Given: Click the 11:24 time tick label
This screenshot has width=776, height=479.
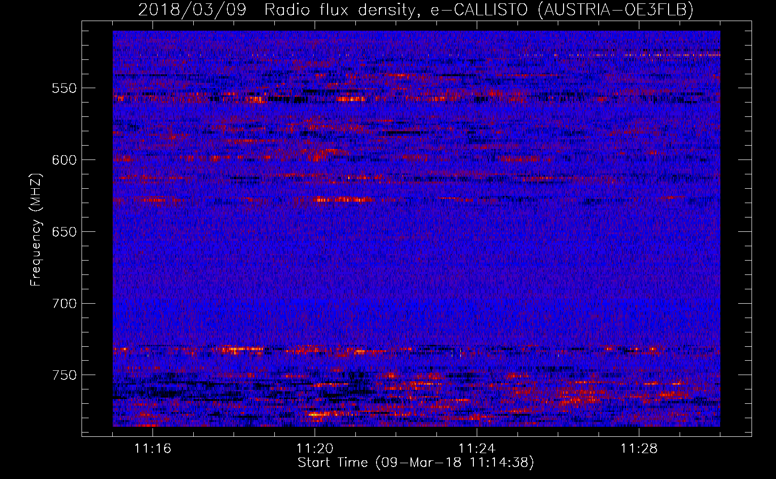Looking at the screenshot, I should pyautogui.click(x=477, y=449).
